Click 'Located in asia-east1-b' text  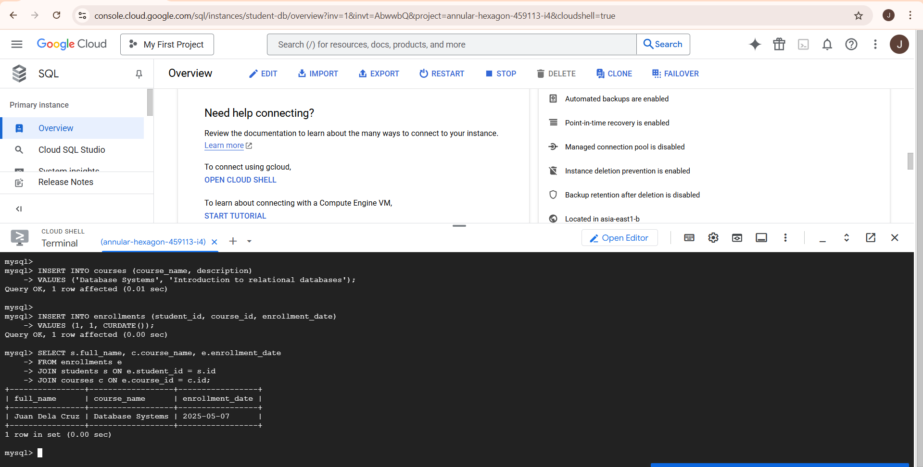[x=602, y=219]
